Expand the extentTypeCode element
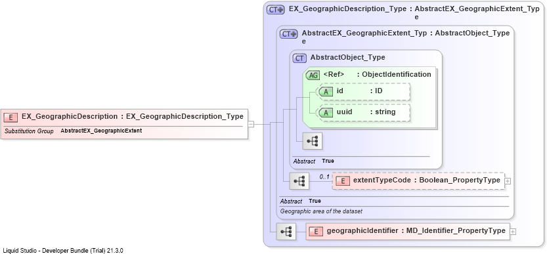 (508, 181)
